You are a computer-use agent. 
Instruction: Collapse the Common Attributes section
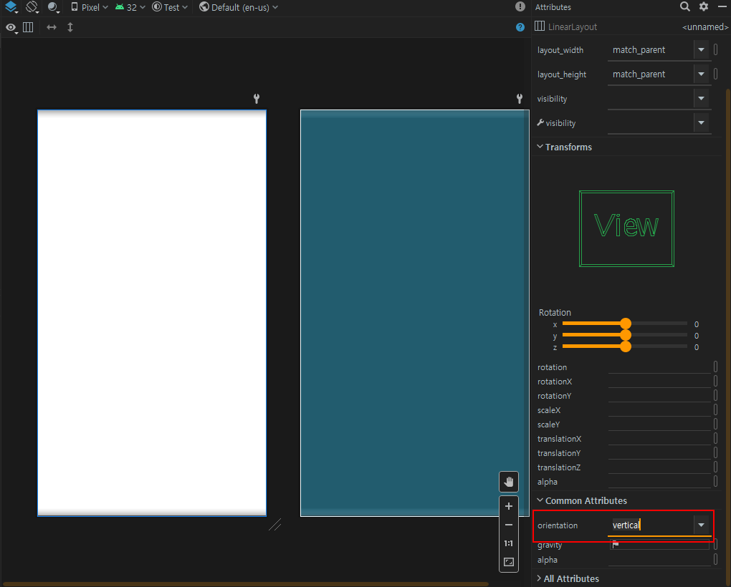coord(540,500)
